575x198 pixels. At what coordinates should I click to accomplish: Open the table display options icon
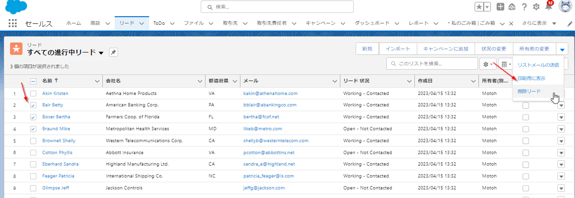[505, 64]
